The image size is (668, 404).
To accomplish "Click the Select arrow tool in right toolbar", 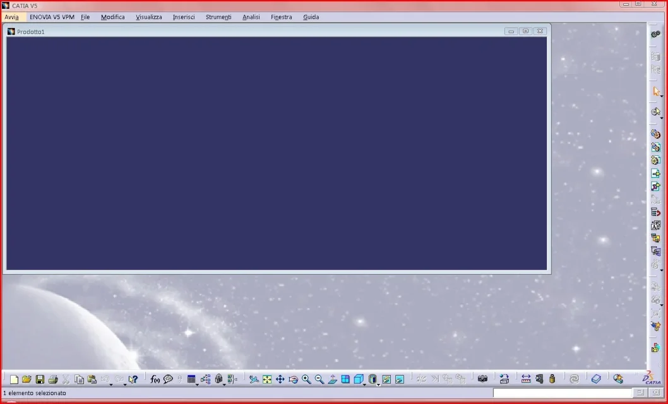I will [656, 91].
